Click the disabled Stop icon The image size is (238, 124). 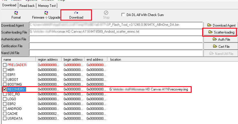tap(106, 13)
